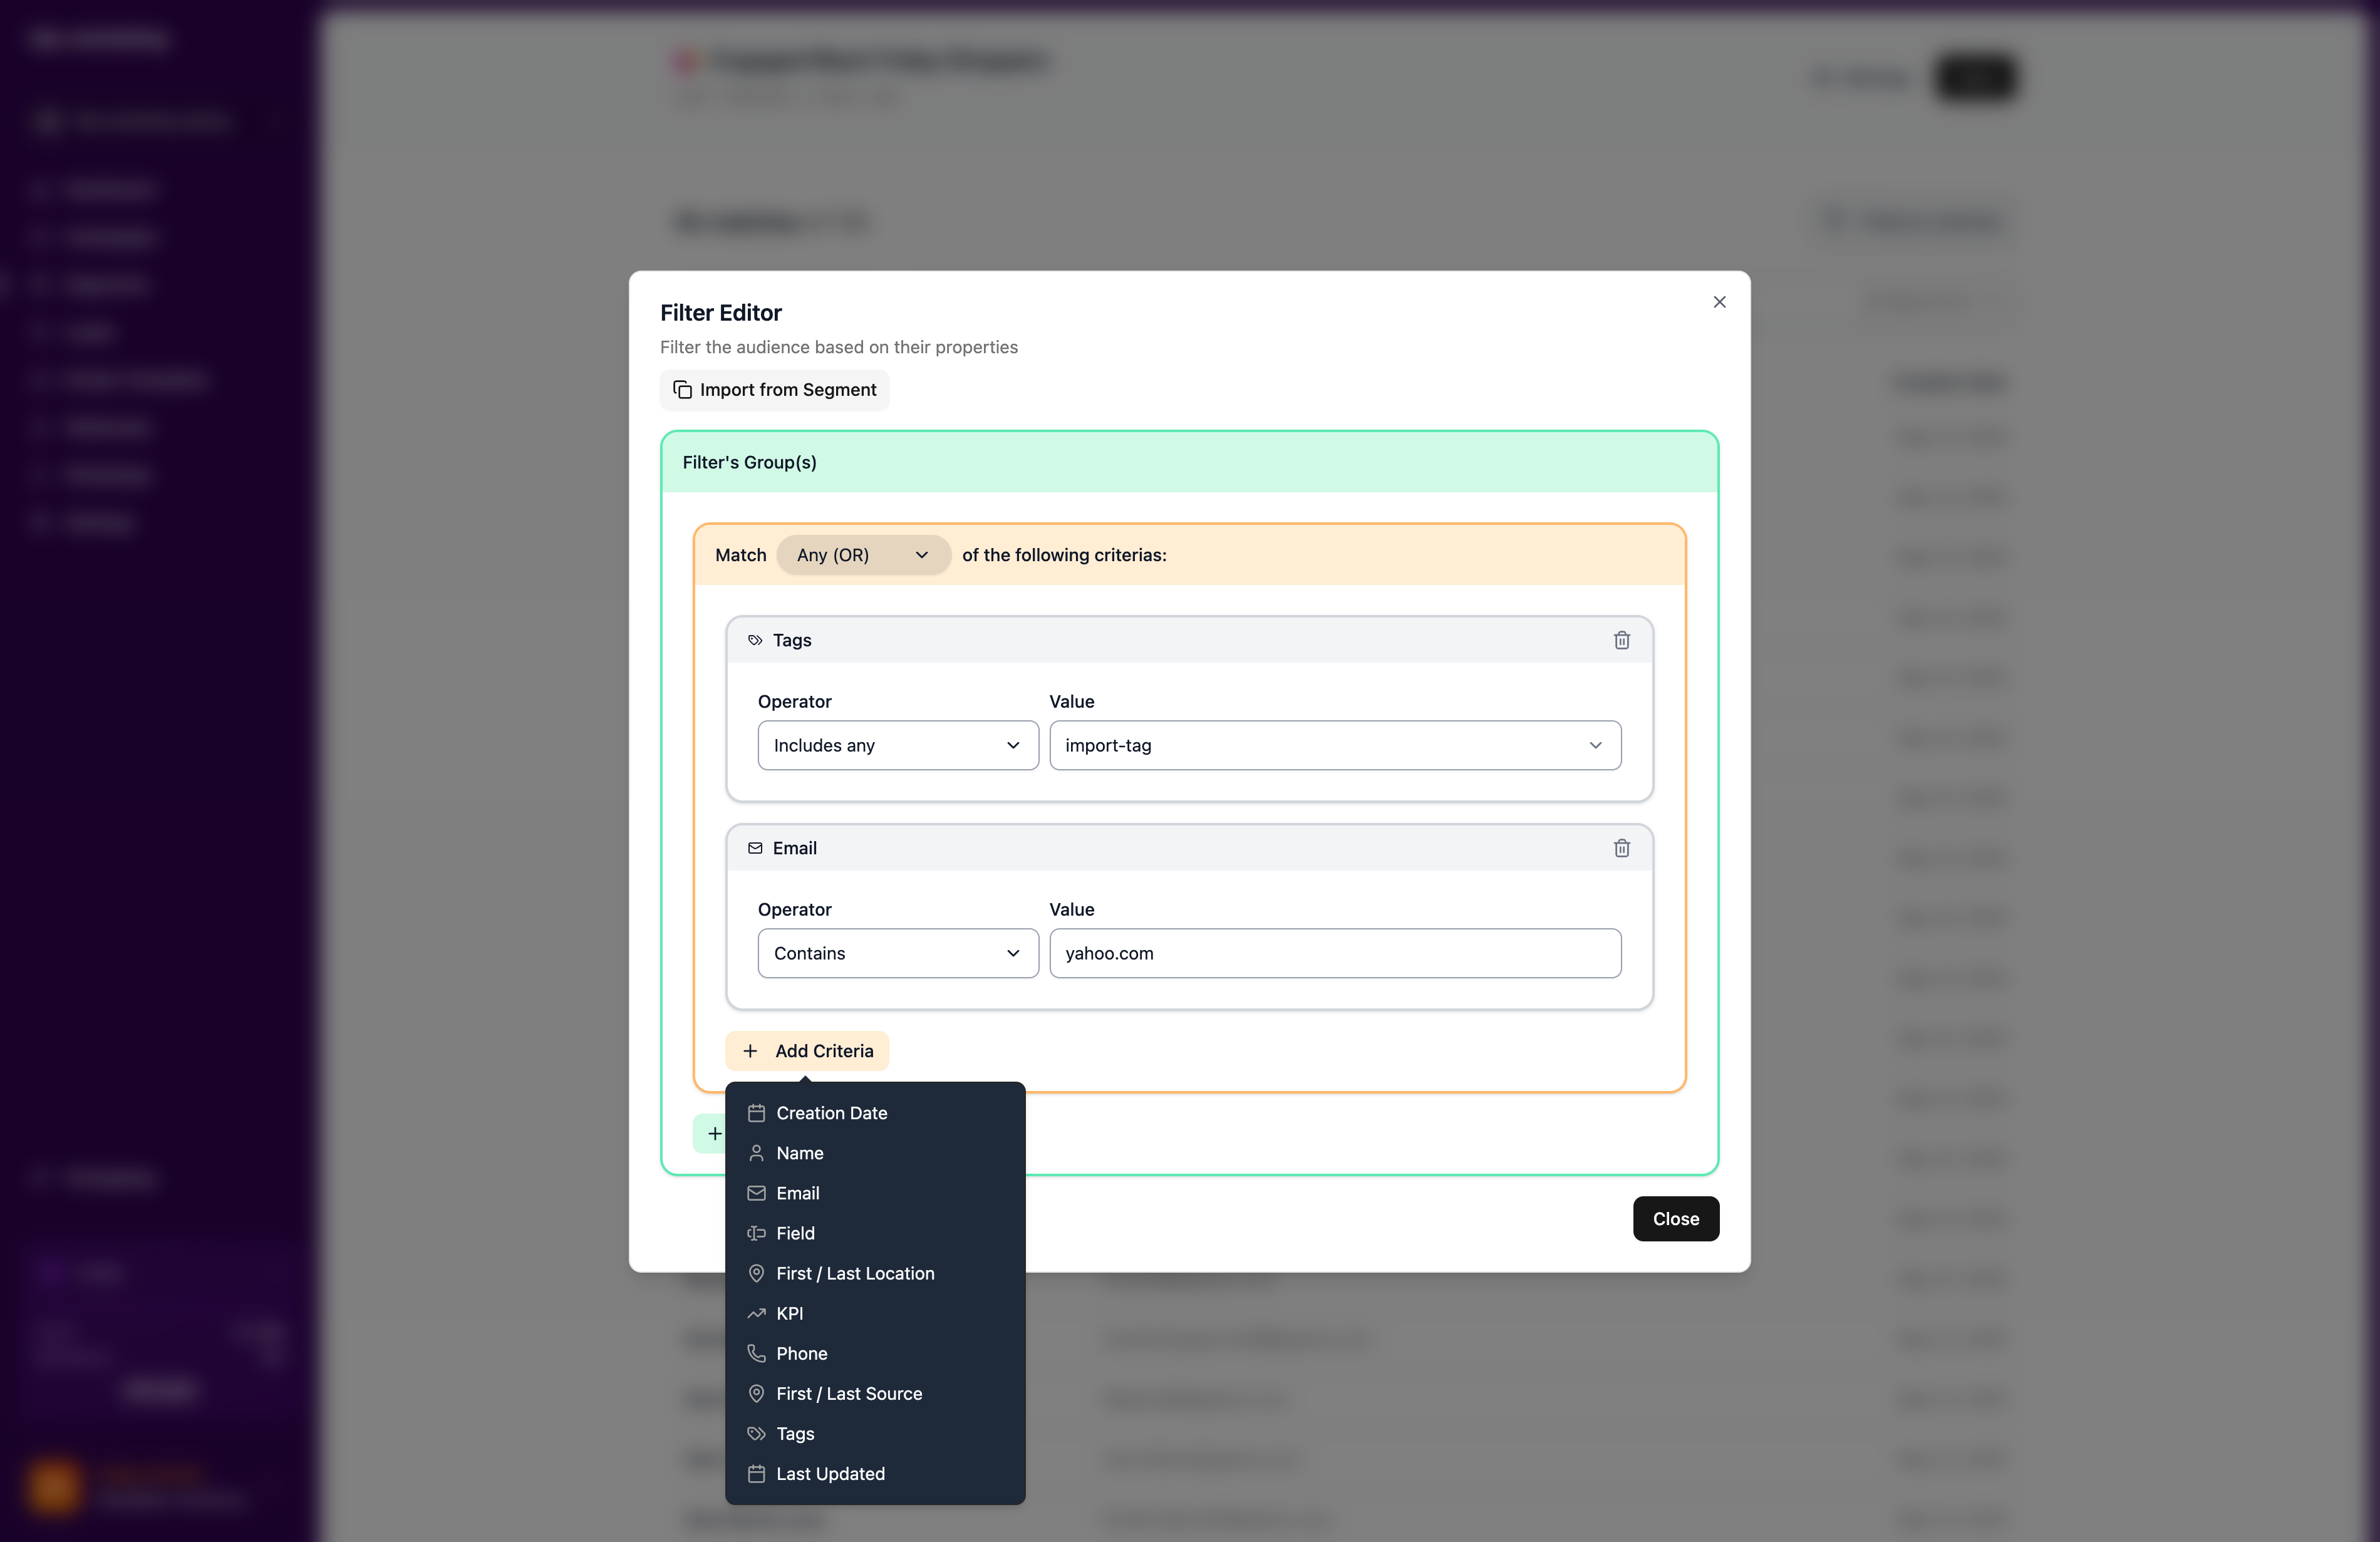The image size is (2380, 1542).
Task: Delete the Tags criteria with trash icon
Action: pos(1621,640)
